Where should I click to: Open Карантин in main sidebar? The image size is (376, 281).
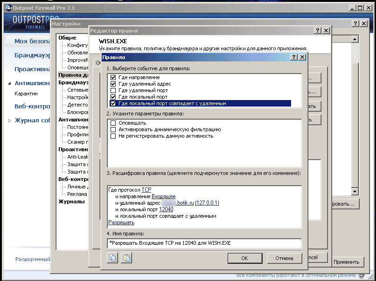26,94
